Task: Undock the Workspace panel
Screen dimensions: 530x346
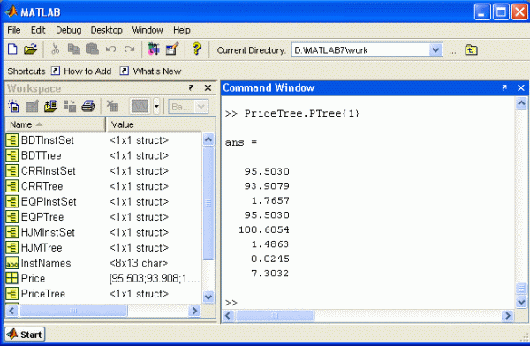Action: pyautogui.click(x=192, y=88)
